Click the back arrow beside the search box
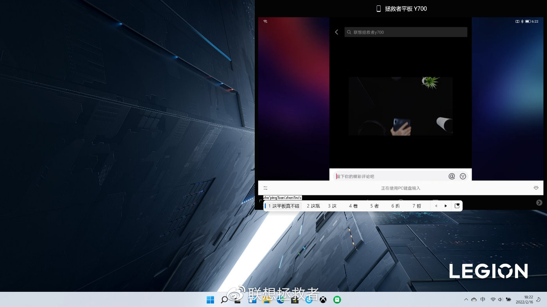The width and height of the screenshot is (547, 307). click(x=336, y=32)
